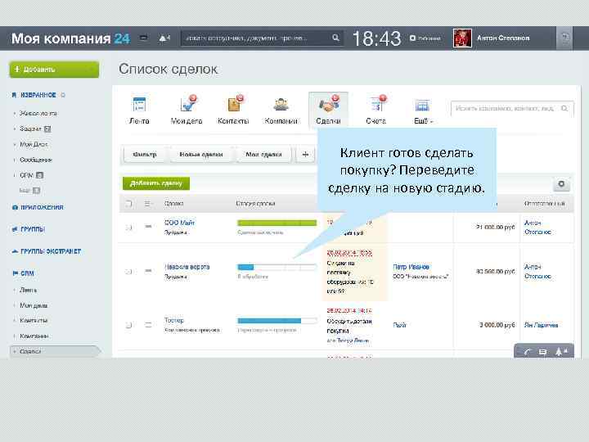Click the green Добавить button
Viewport: 589px width, 442px height.
55,70
